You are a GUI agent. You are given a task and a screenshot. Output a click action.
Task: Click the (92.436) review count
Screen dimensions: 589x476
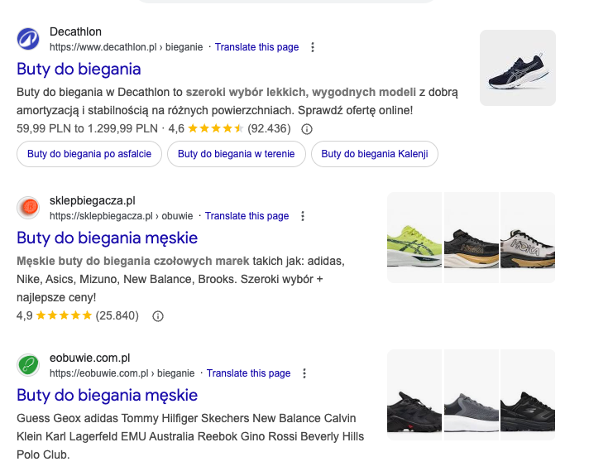coord(269,129)
